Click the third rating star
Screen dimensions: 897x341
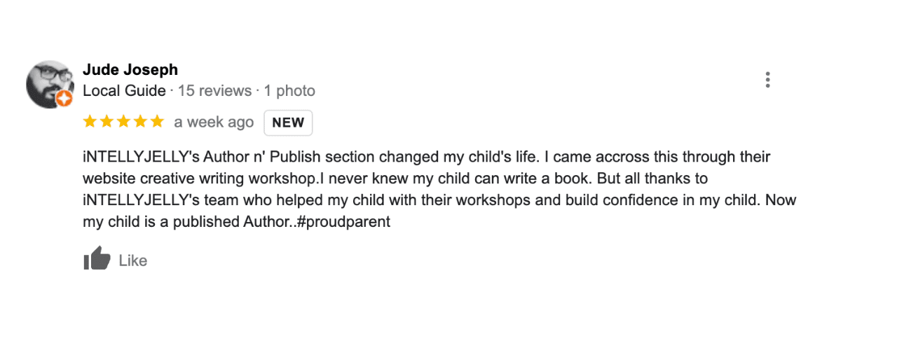coord(123,122)
